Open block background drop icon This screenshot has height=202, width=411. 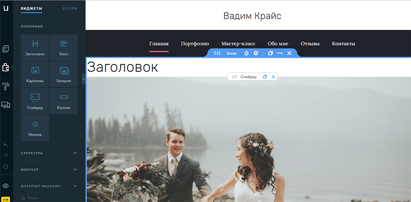point(247,53)
